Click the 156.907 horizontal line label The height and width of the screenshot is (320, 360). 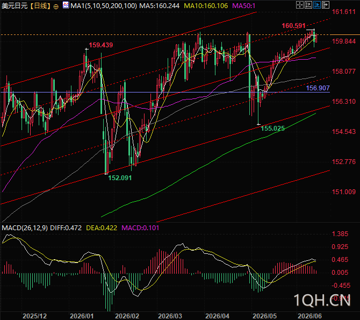318,88
